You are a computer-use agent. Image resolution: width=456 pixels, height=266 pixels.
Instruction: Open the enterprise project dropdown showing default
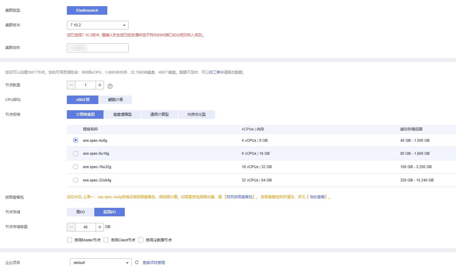pos(100,262)
